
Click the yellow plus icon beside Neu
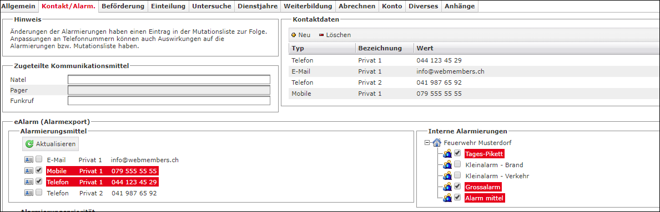click(294, 35)
